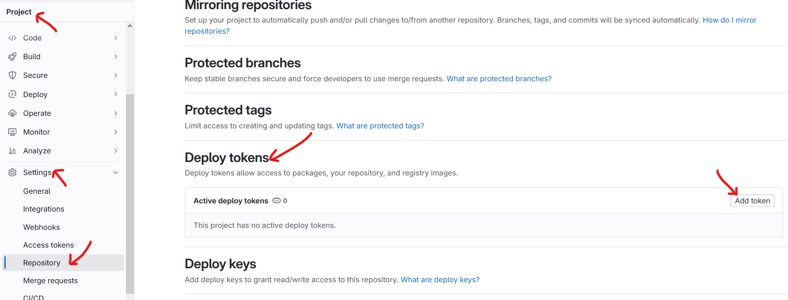
Task: Click the Monitor screen icon
Action: (x=13, y=132)
